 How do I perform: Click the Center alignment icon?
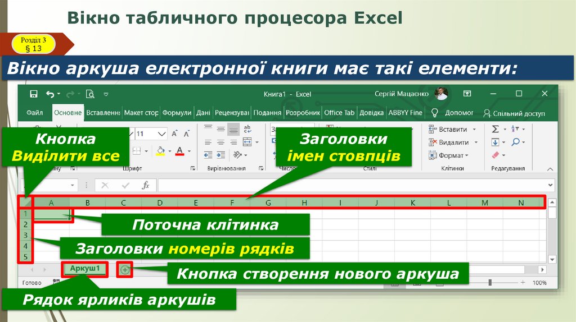pyautogui.click(x=220, y=142)
